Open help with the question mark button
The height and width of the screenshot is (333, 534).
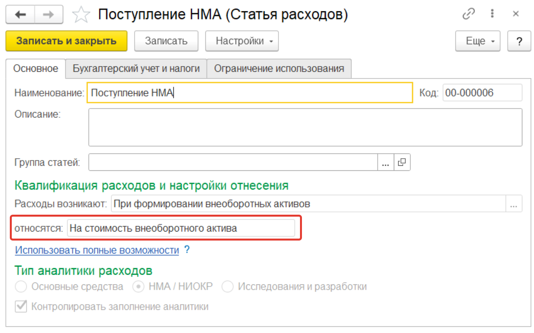click(x=519, y=41)
